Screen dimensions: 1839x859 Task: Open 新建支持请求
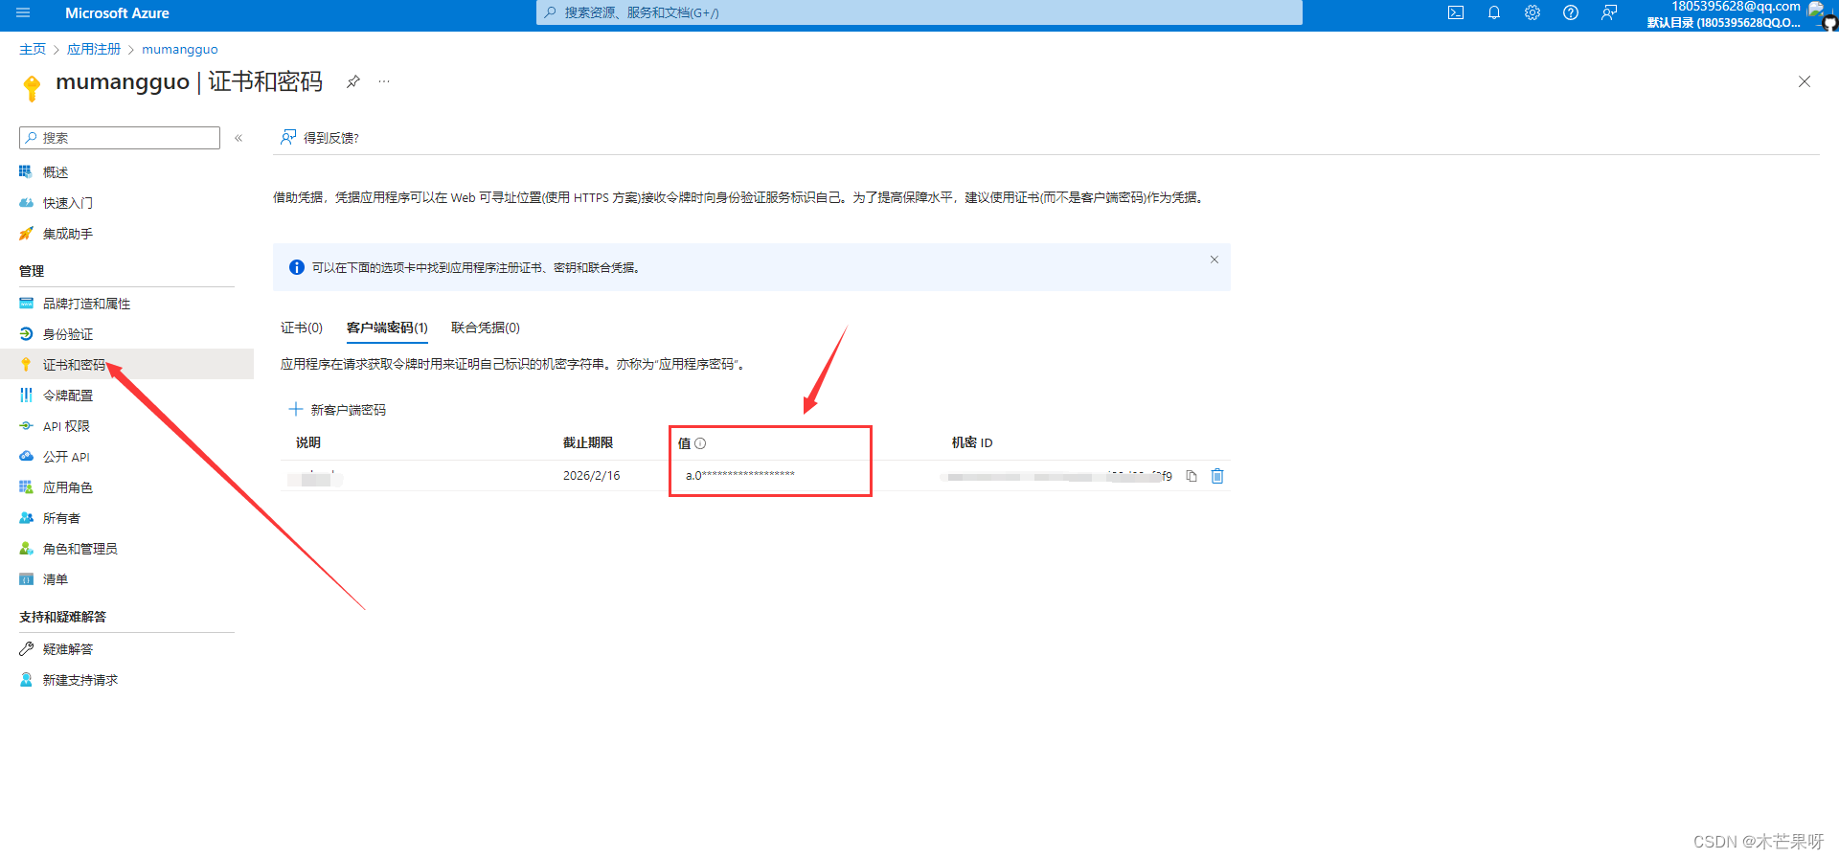(x=80, y=680)
